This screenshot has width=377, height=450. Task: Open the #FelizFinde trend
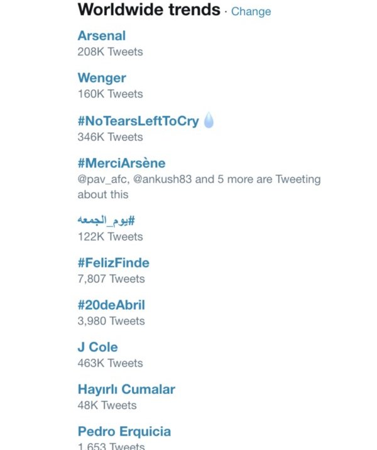click(x=114, y=262)
